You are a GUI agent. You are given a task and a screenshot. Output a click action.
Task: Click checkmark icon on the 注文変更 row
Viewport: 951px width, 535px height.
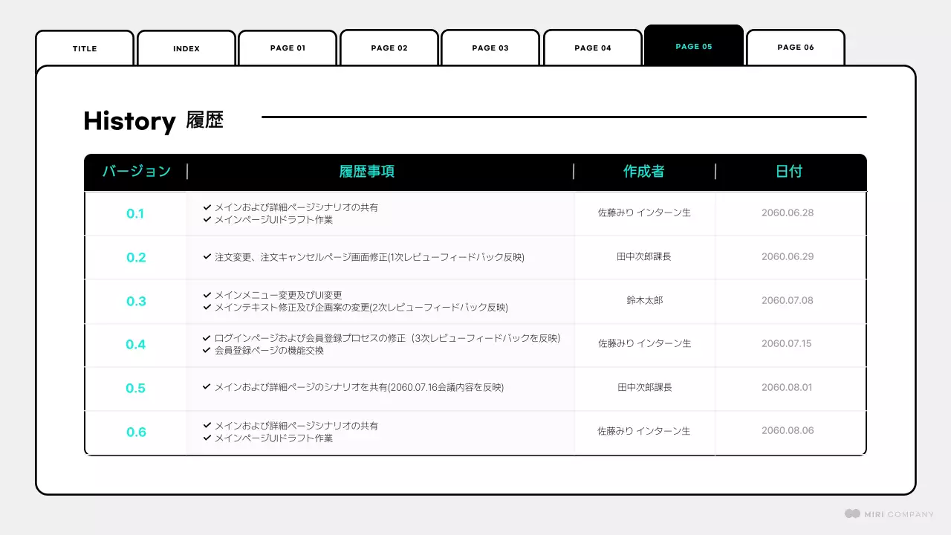206,256
